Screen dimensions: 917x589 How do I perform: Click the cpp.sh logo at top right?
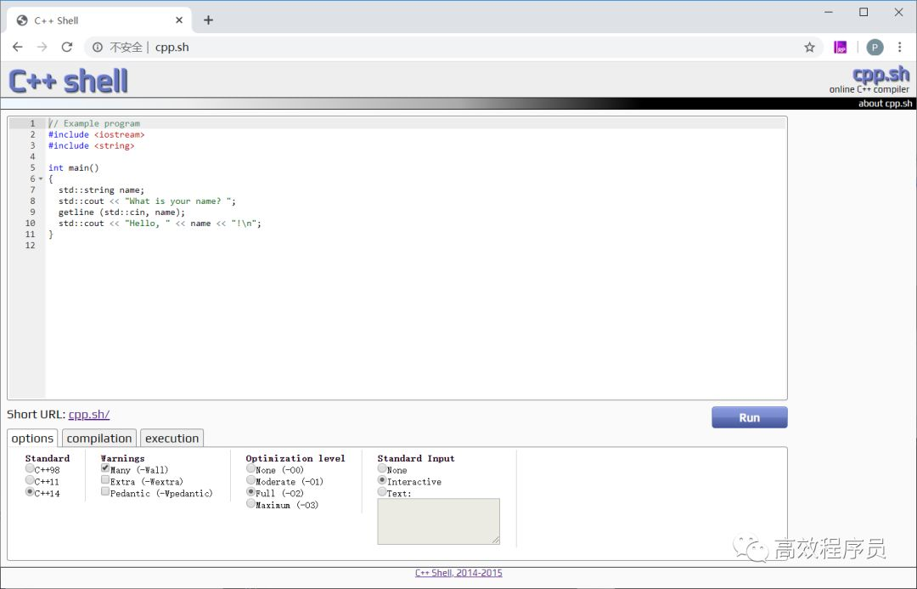coord(880,74)
